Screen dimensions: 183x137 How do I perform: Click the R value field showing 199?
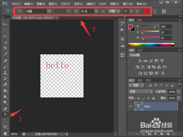(x=166, y=27)
